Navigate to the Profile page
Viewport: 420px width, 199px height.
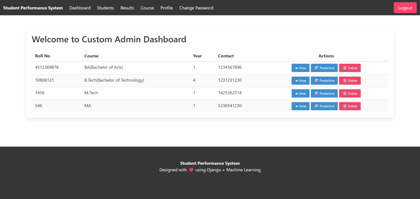coord(167,8)
